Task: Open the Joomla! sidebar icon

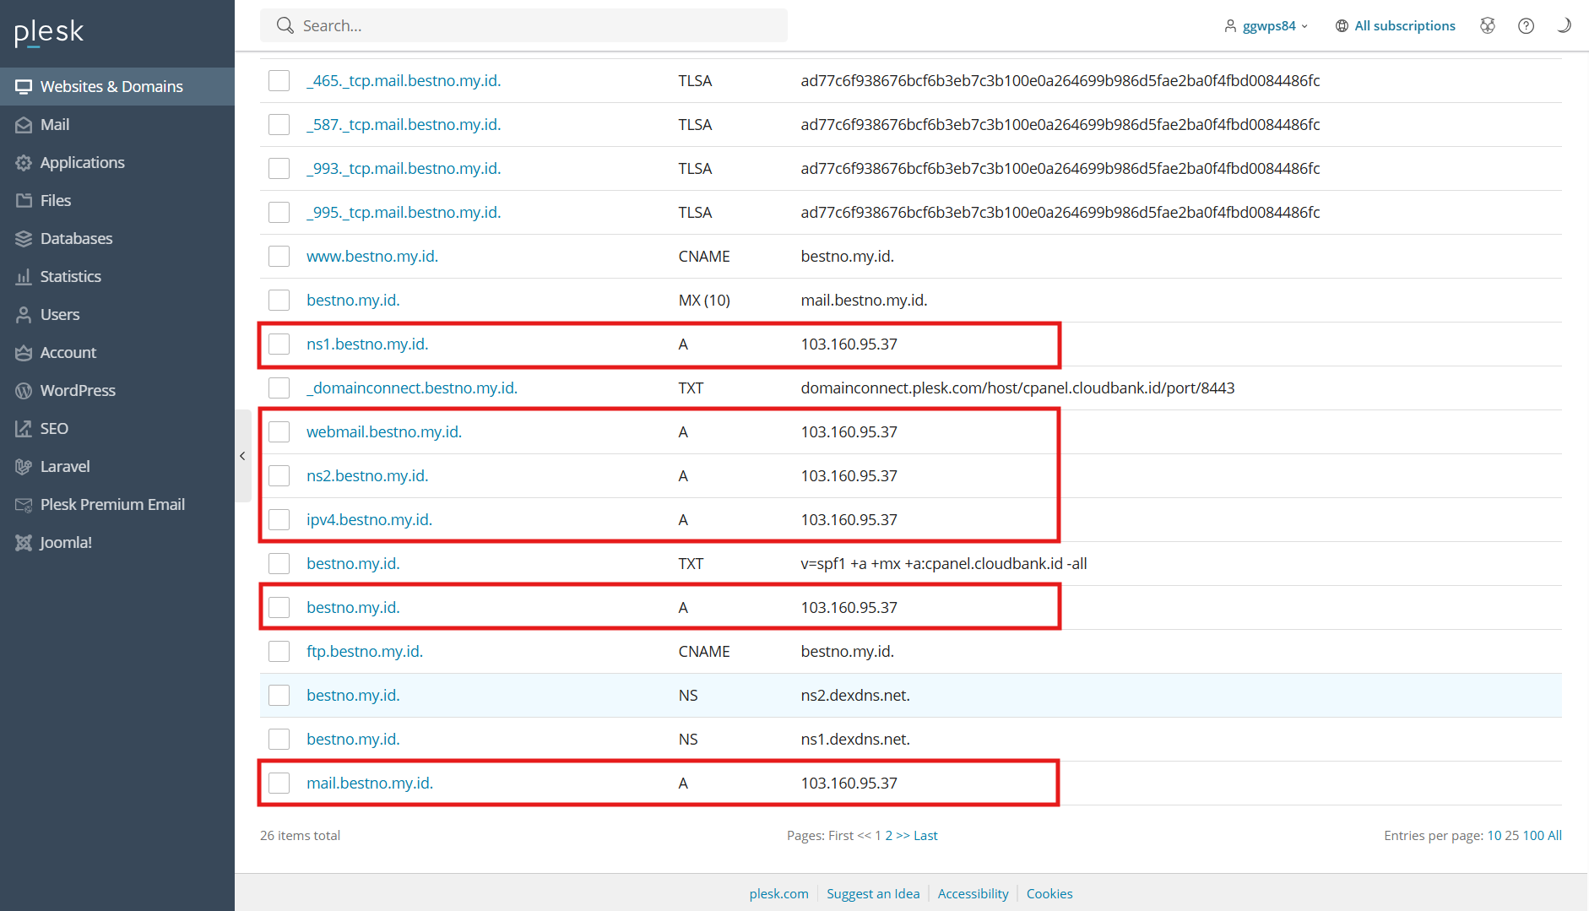Action: (24, 542)
